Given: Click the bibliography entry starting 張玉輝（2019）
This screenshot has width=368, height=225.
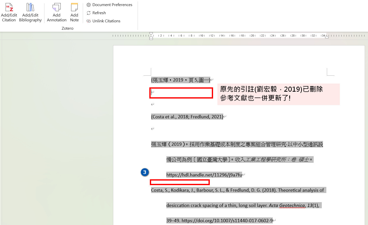Looking at the screenshot, I should click(x=237, y=144).
